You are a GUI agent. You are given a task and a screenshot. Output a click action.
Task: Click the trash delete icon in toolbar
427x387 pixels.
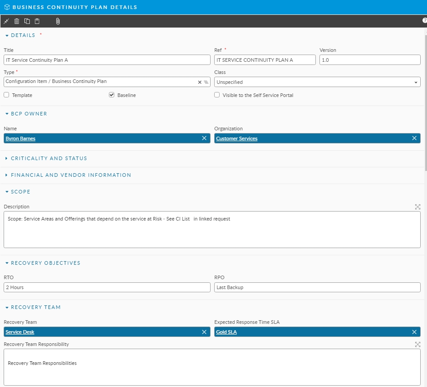[x=17, y=21]
